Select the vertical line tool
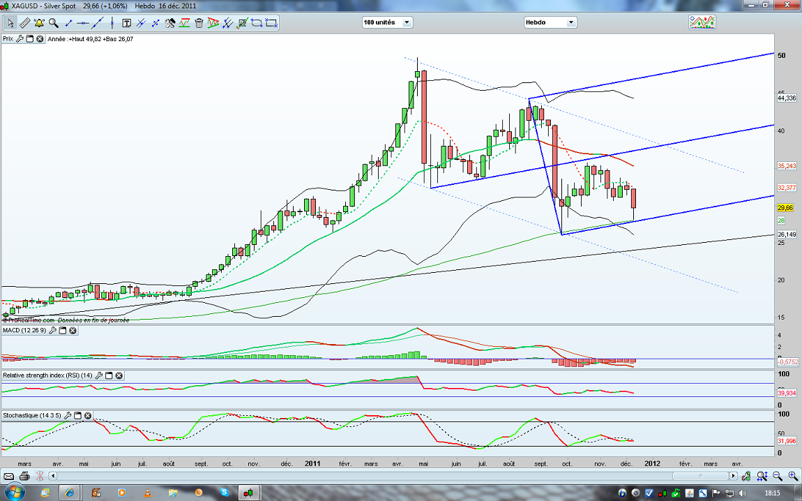The width and height of the screenshot is (802, 501). 112,23
